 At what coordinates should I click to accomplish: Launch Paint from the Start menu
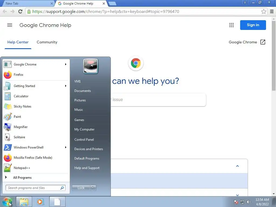click(x=36, y=117)
